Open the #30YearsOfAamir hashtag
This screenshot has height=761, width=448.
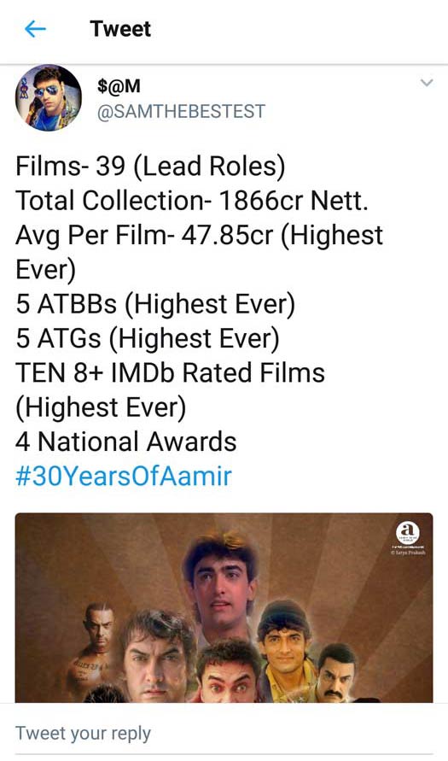pyautogui.click(x=124, y=476)
